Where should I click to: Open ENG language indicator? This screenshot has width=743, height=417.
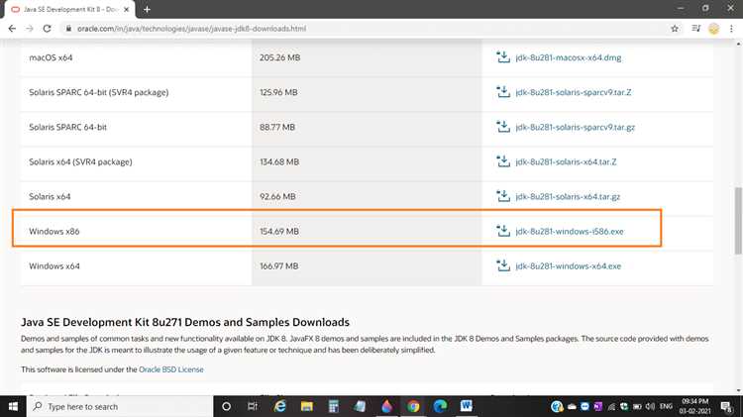666,406
